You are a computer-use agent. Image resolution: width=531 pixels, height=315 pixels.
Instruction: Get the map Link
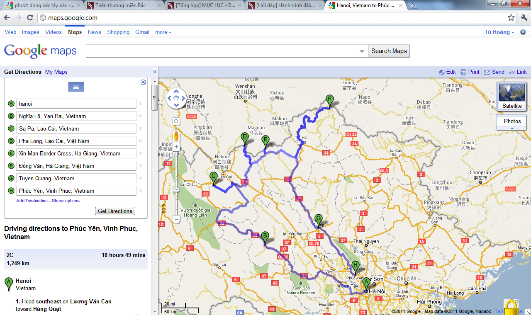pyautogui.click(x=518, y=72)
